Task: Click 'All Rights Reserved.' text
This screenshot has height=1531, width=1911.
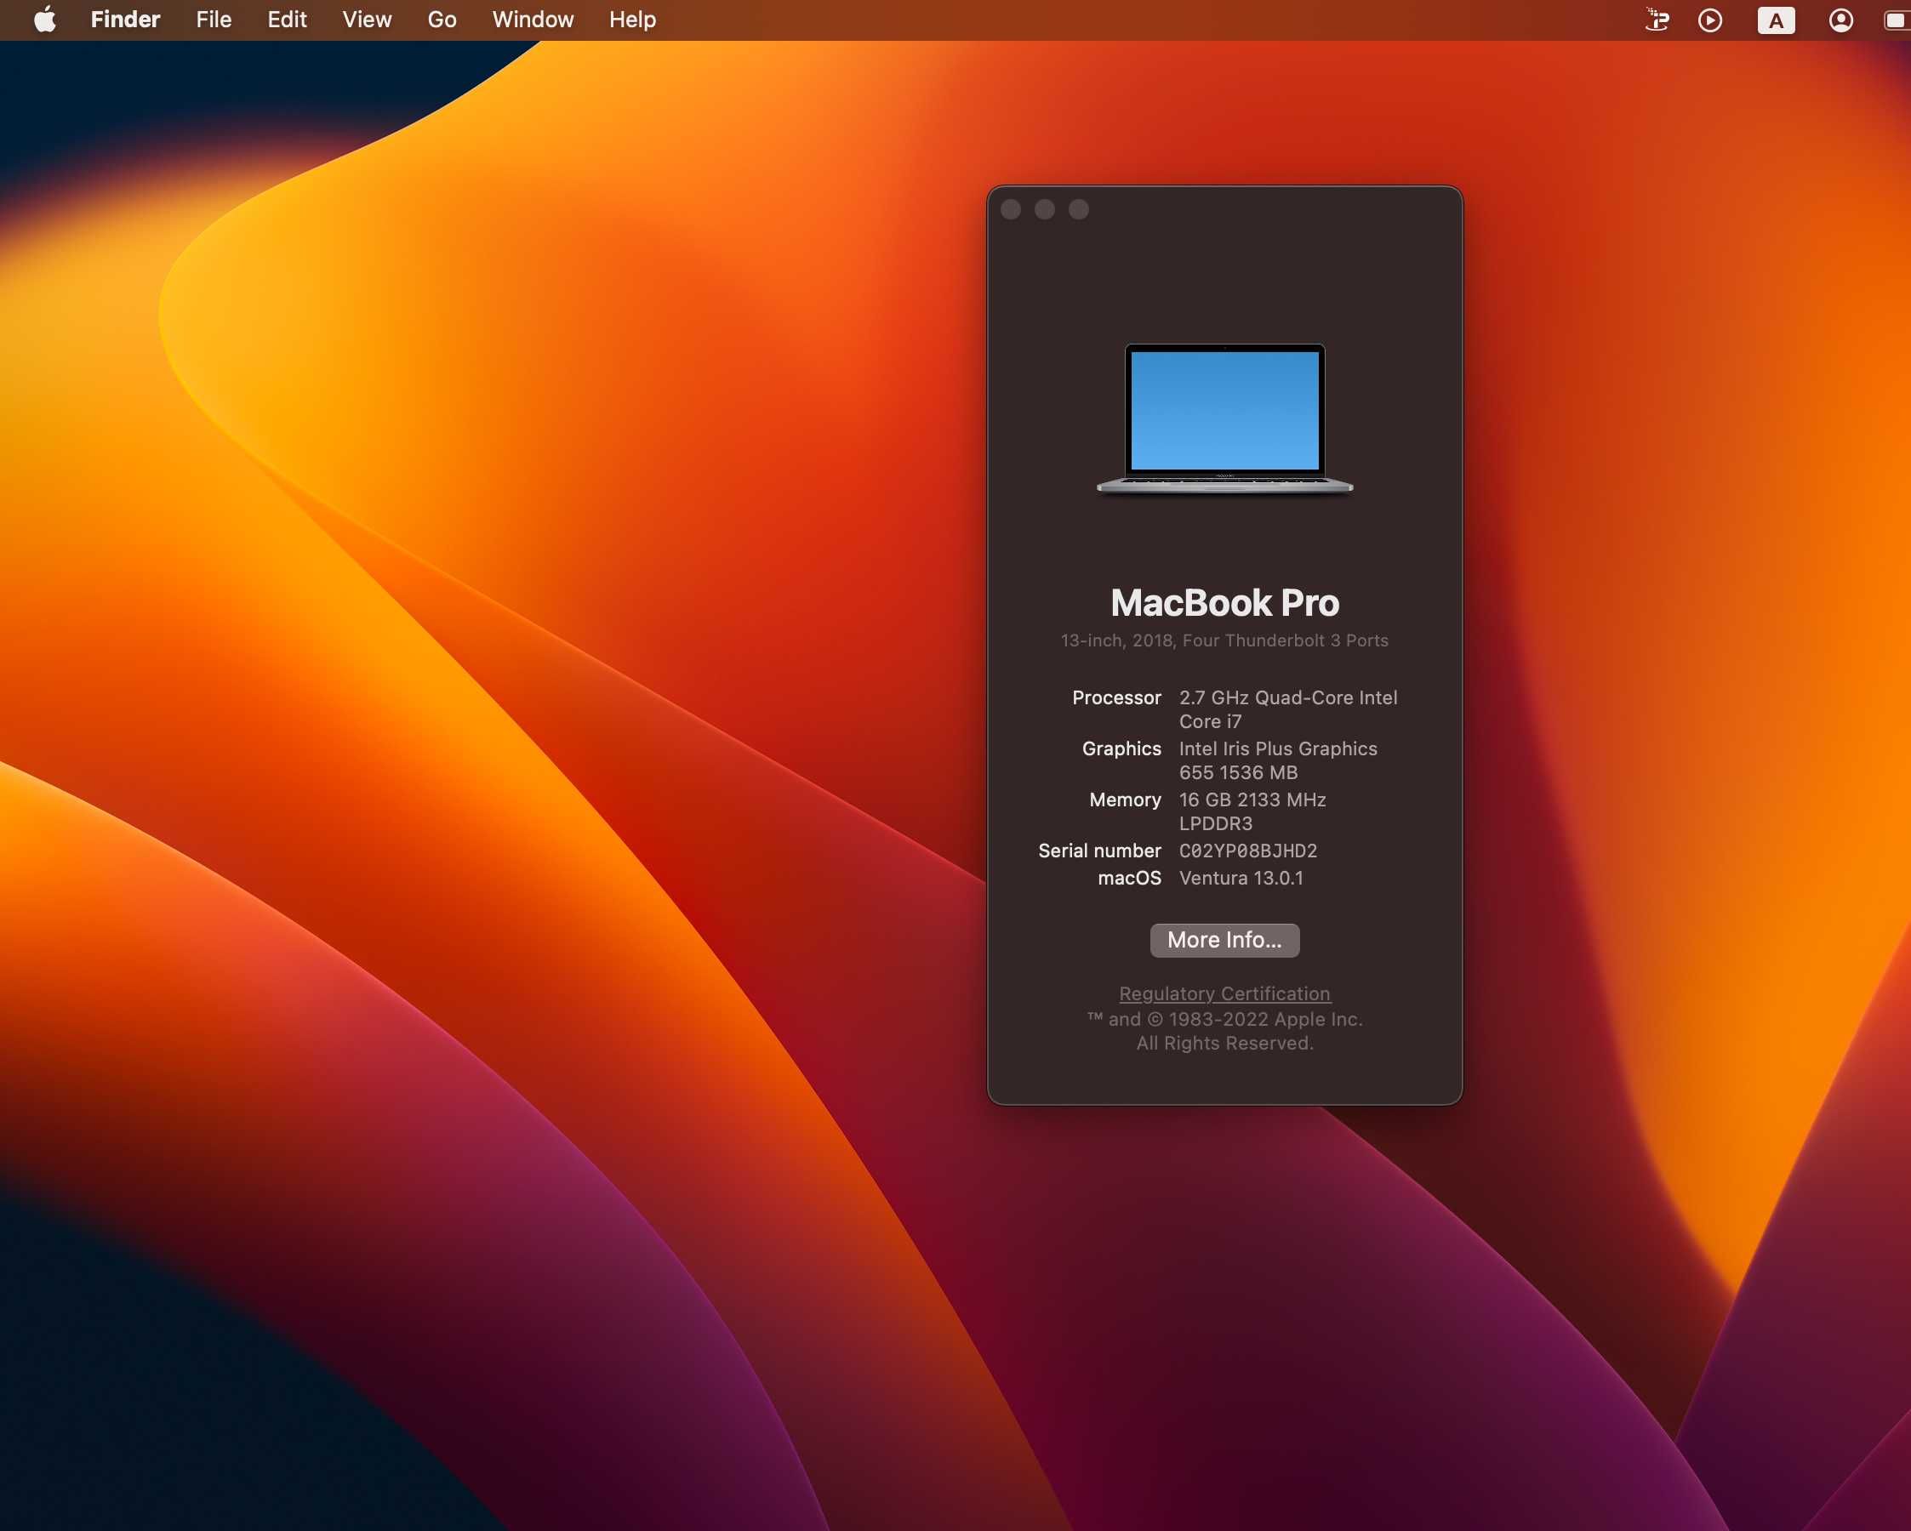Action: point(1224,1043)
